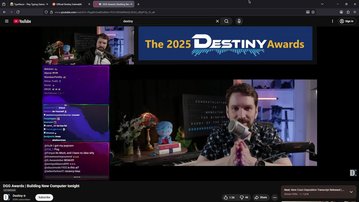Open Destiny channel avatar
The width and height of the screenshot is (359, 202).
pyautogui.click(x=7, y=197)
